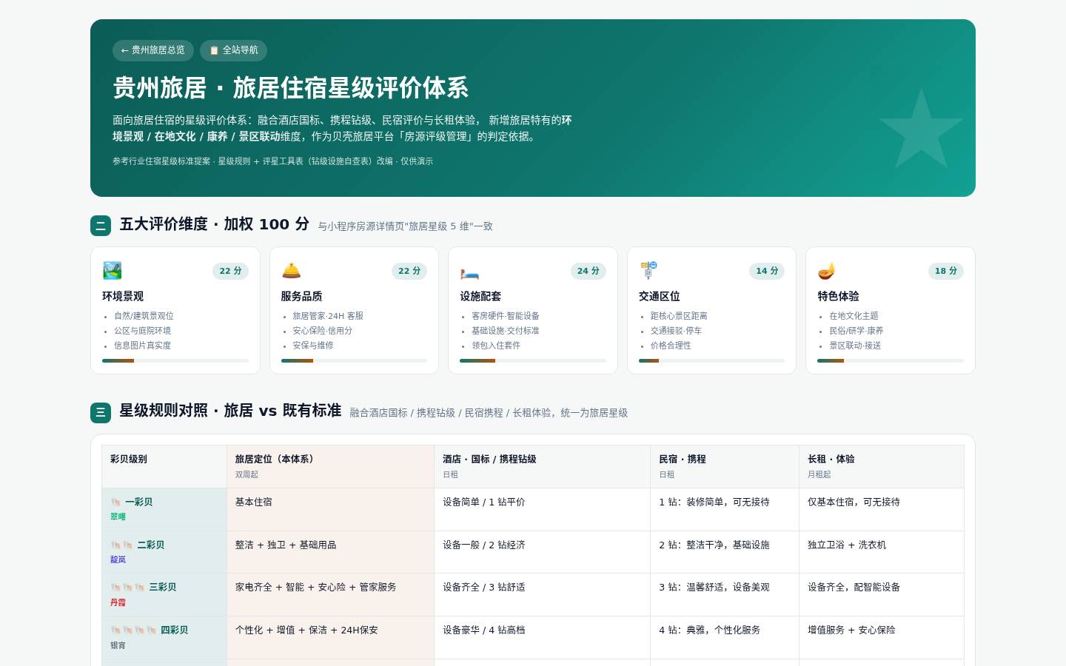Screen dimensions: 1066x666
Task: Click the 14 分 badge on 交通区位
Action: (767, 271)
